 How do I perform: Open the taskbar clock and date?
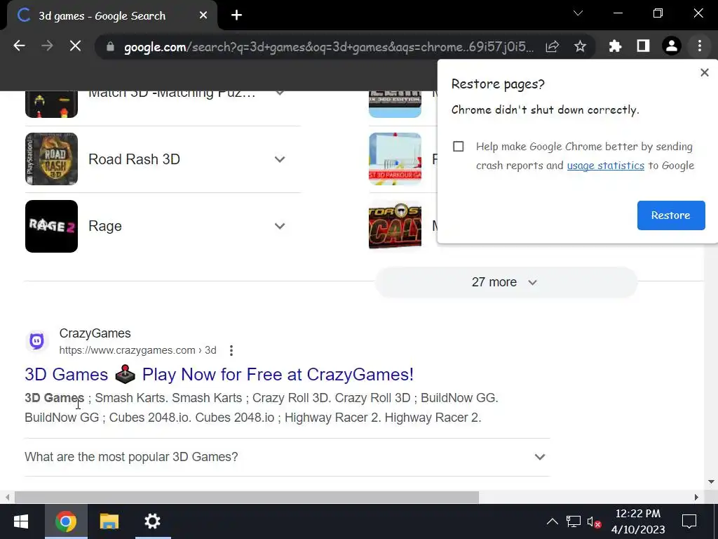pos(638,521)
